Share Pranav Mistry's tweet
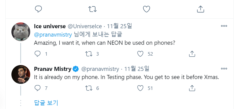237x109 pixels. (x=192, y=88)
